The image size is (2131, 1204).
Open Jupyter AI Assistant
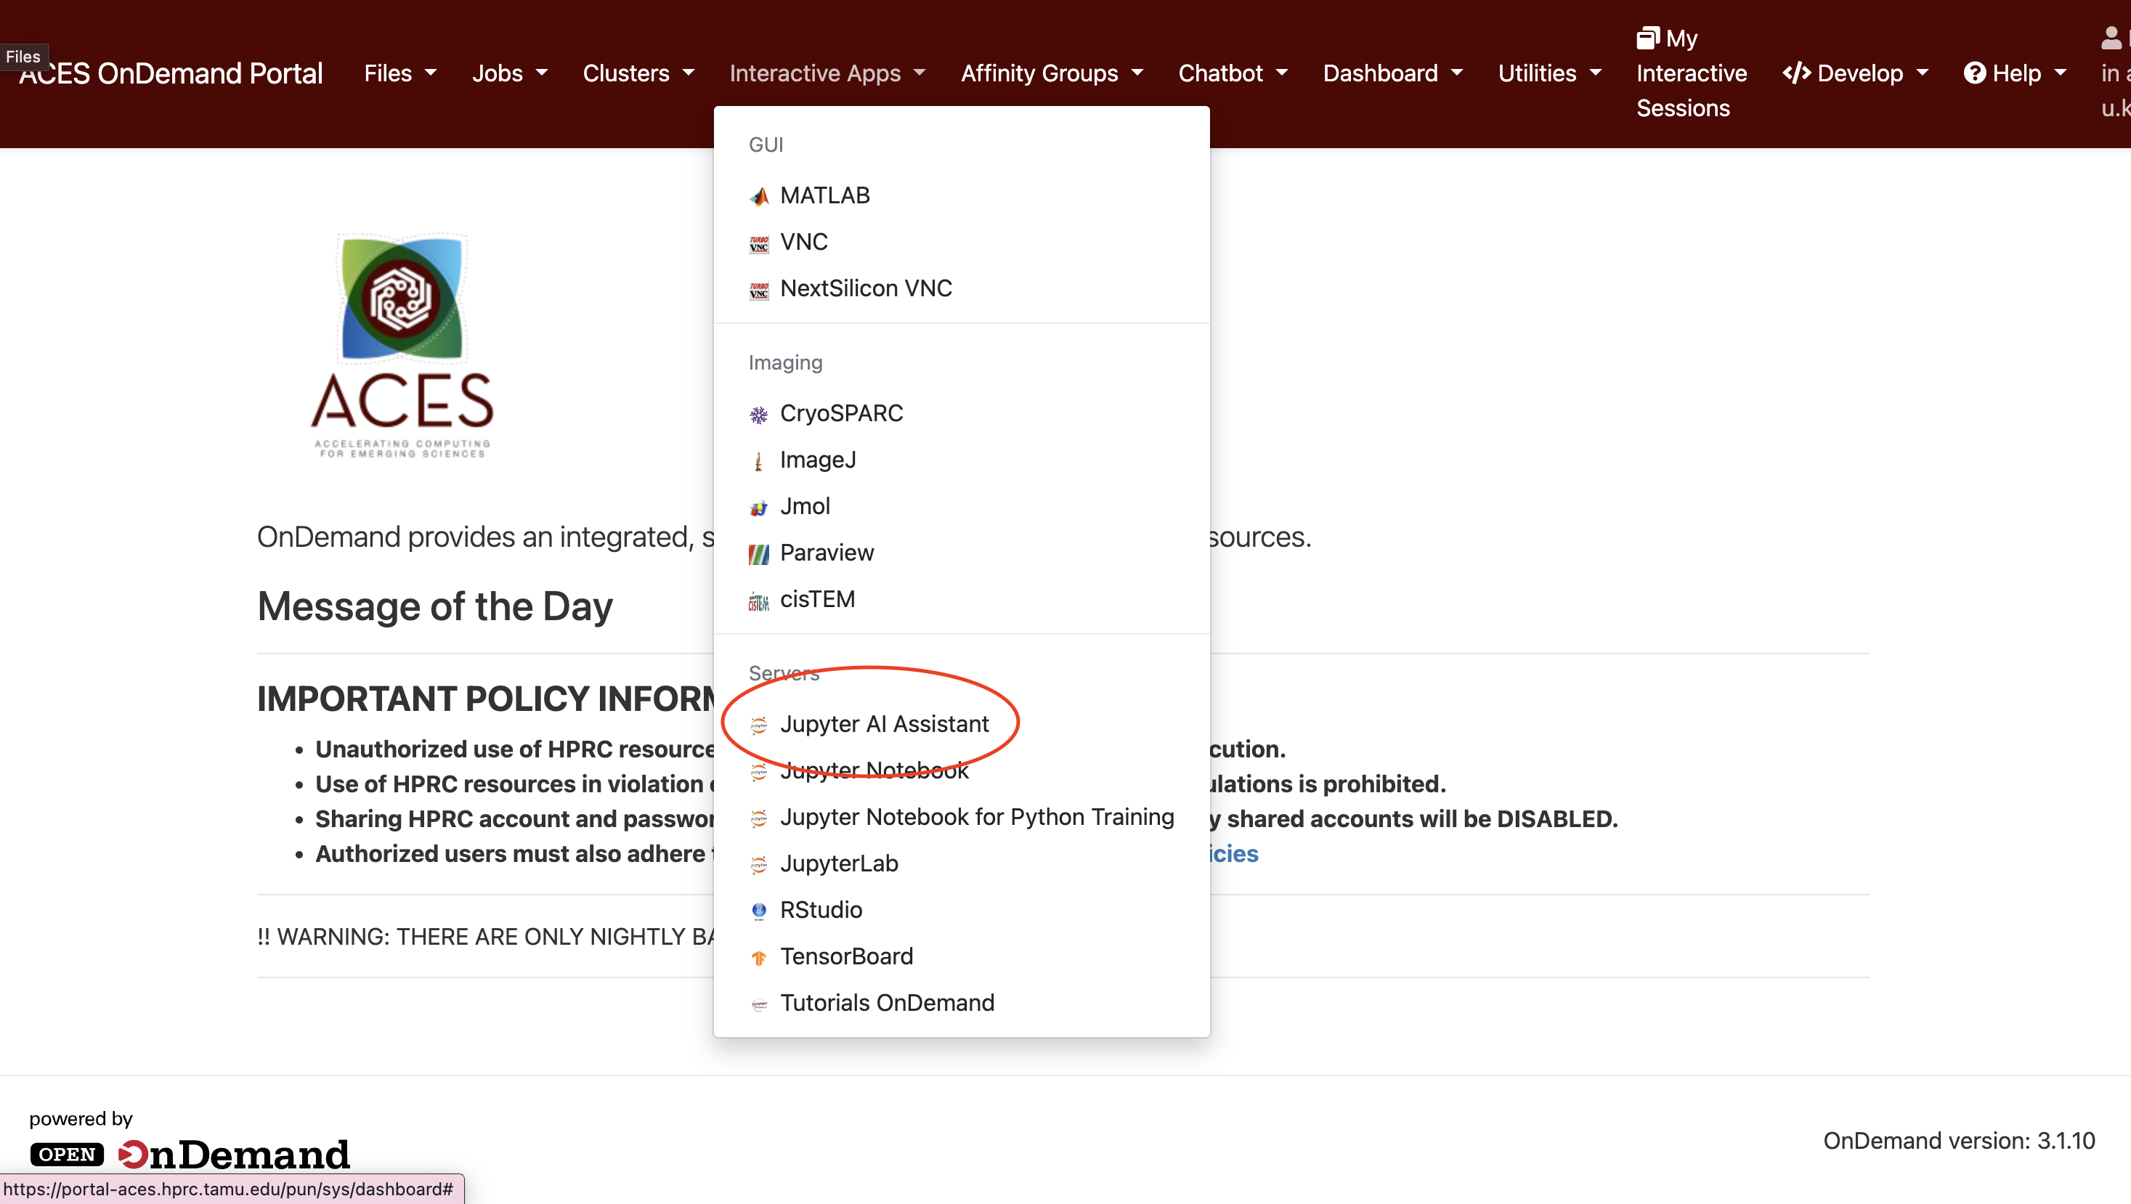[961, 725]
